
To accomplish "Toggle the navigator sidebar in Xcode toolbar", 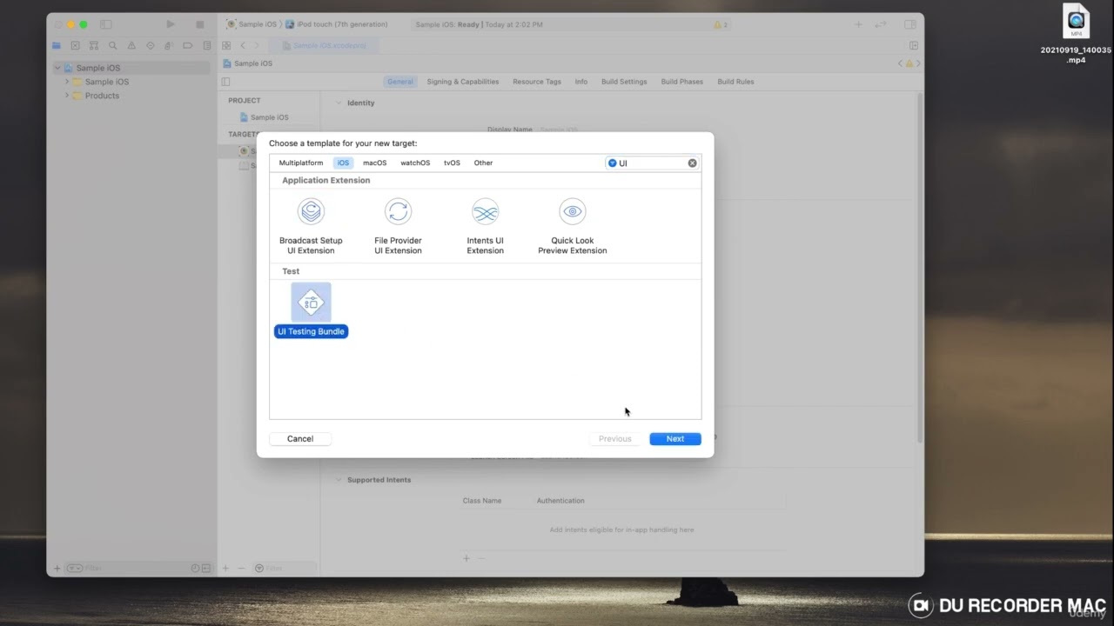I will [x=106, y=24].
